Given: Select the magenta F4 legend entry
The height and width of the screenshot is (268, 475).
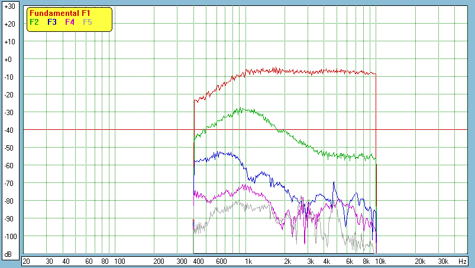Looking at the screenshot, I should click(x=70, y=22).
